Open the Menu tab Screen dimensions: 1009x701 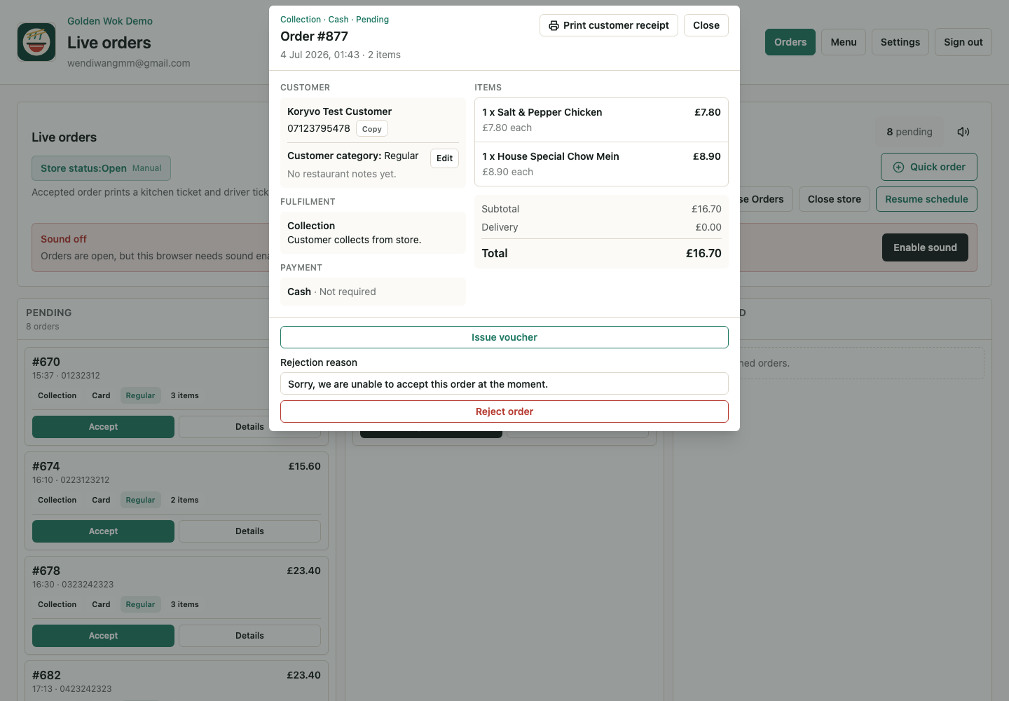point(844,42)
